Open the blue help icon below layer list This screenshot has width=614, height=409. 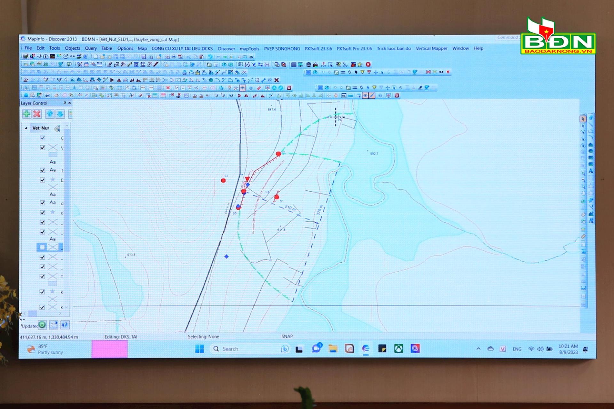[65, 325]
